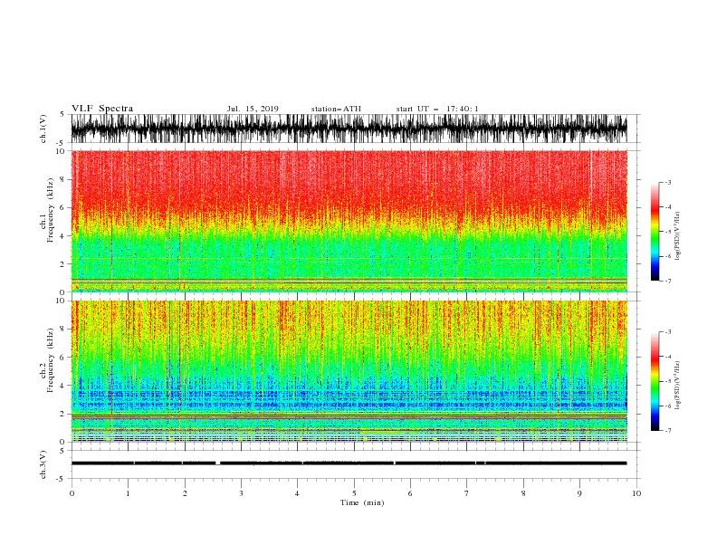Click the ch.1 color scale log(PSD) label

(x=677, y=236)
